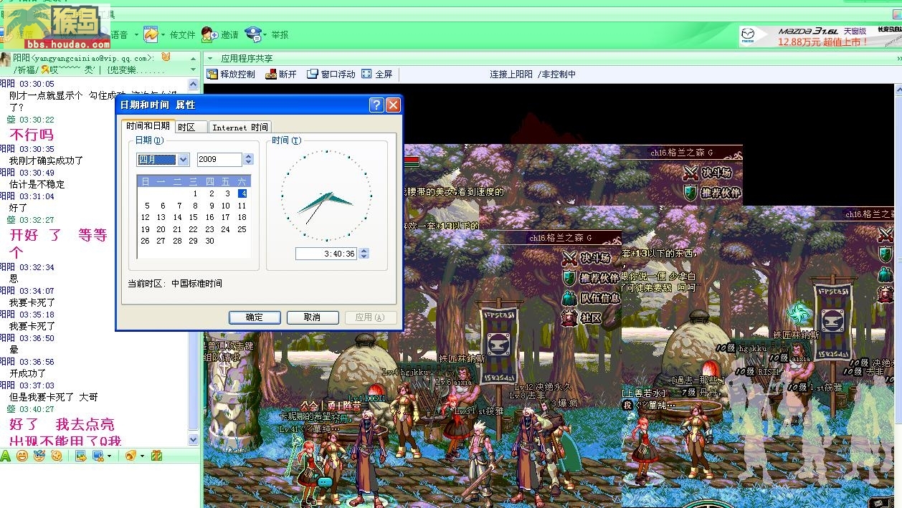Viewport: 902px width, 508px height.
Task: Click the 取消 button
Action: (313, 317)
